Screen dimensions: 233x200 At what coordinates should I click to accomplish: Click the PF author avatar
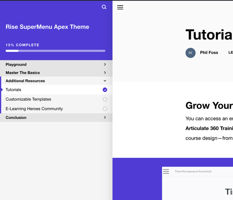pyautogui.click(x=190, y=53)
